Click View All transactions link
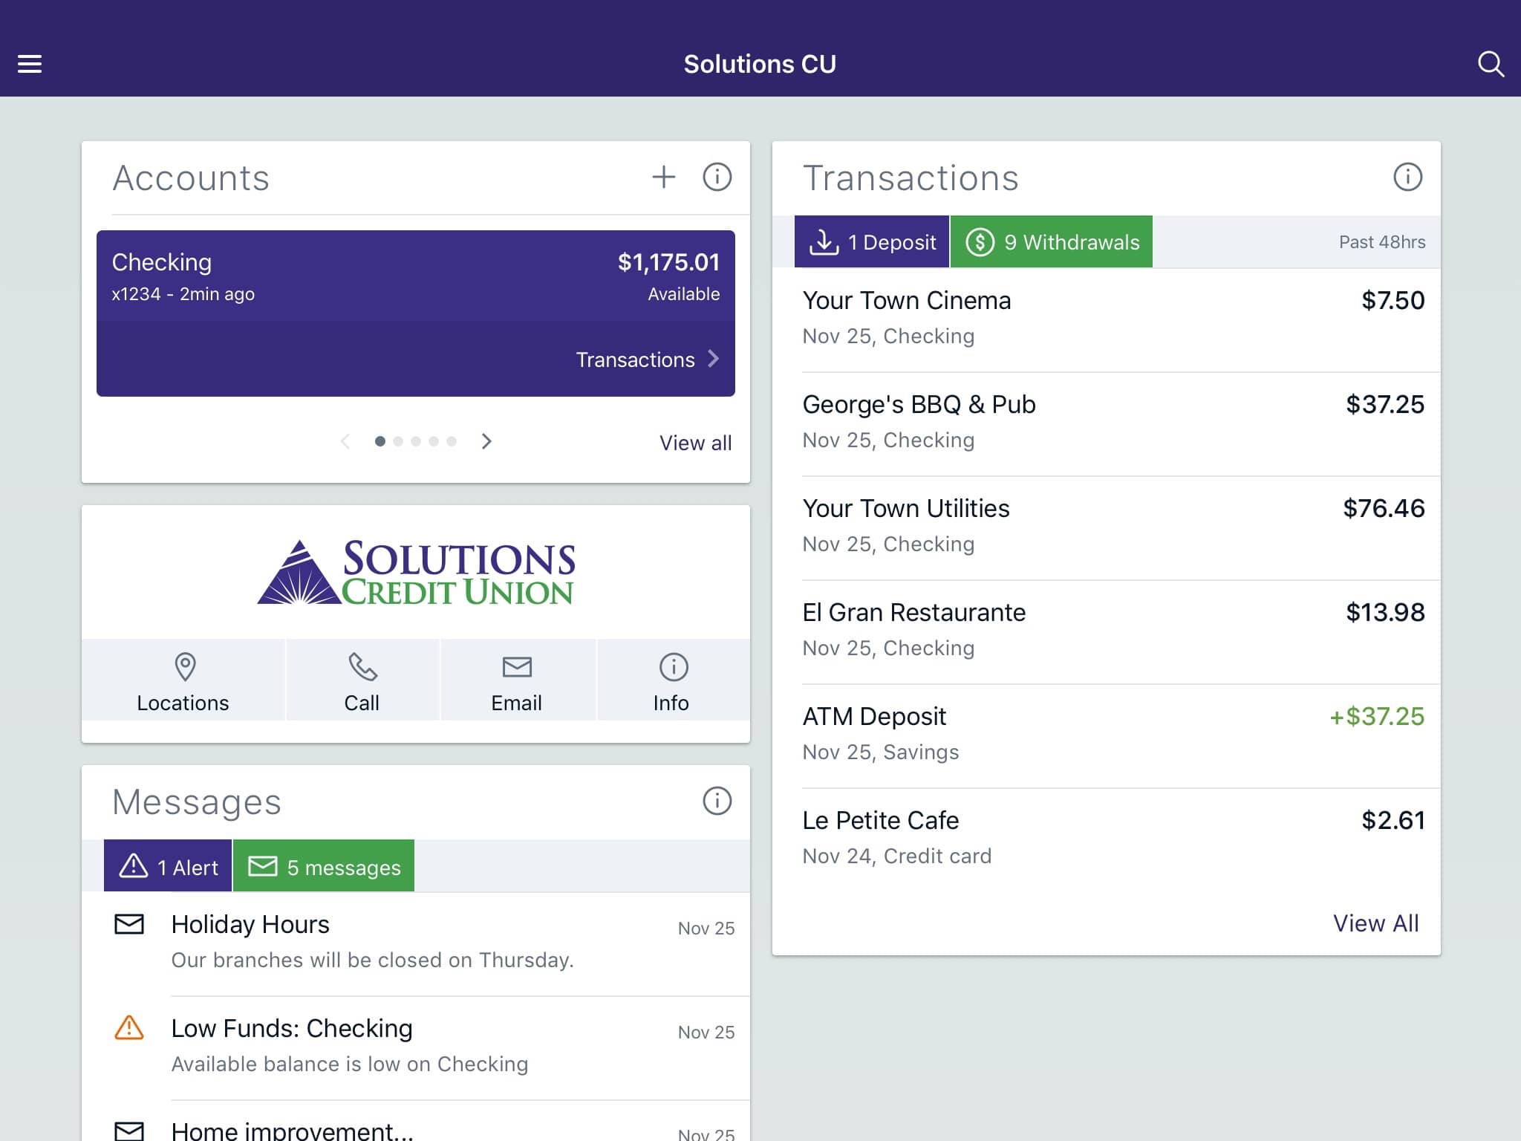The width and height of the screenshot is (1521, 1141). (x=1376, y=922)
